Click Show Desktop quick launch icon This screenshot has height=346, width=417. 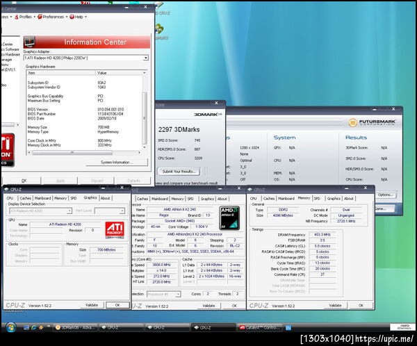[26, 328]
